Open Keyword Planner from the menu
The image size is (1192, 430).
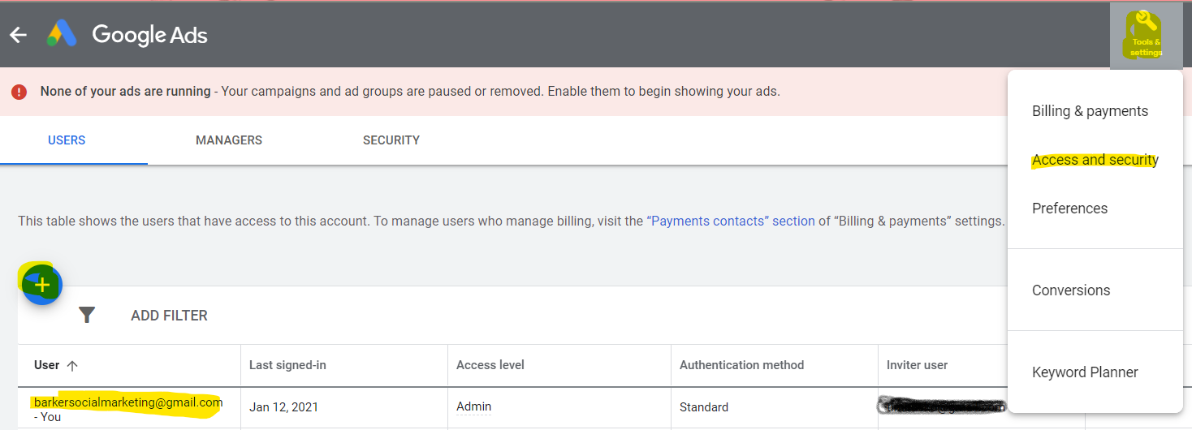1085,372
